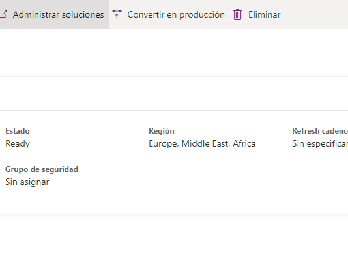Select the Refresh cadence label
This screenshot has height=254, width=348.
pyautogui.click(x=320, y=131)
